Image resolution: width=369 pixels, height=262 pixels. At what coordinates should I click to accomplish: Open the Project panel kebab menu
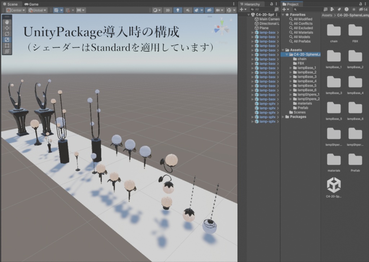tap(365, 4)
